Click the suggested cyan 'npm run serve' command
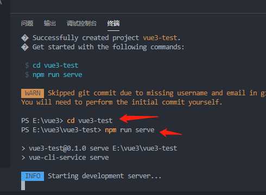This screenshot has height=195, width=266. pyautogui.click(x=58, y=75)
